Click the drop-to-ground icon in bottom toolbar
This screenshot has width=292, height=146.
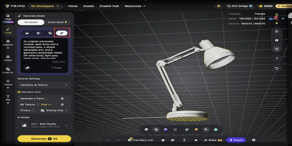(184, 140)
